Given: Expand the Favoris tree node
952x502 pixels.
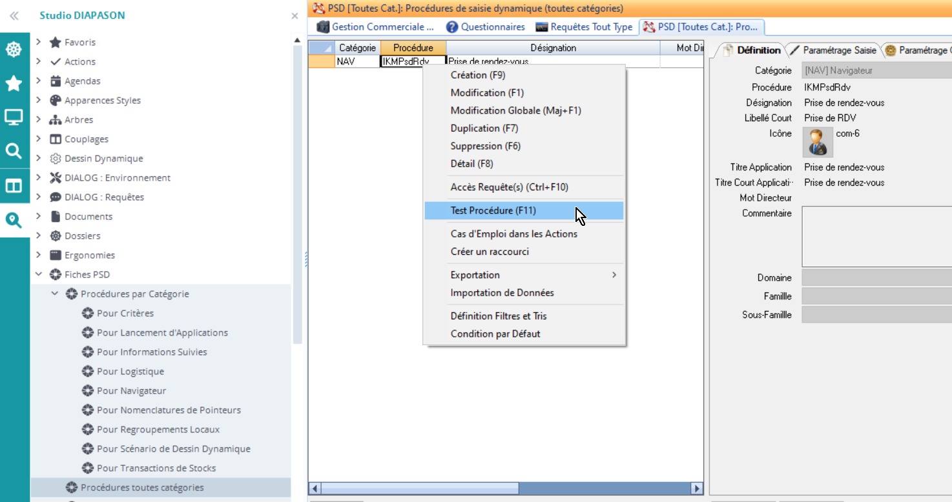Looking at the screenshot, I should point(39,42).
